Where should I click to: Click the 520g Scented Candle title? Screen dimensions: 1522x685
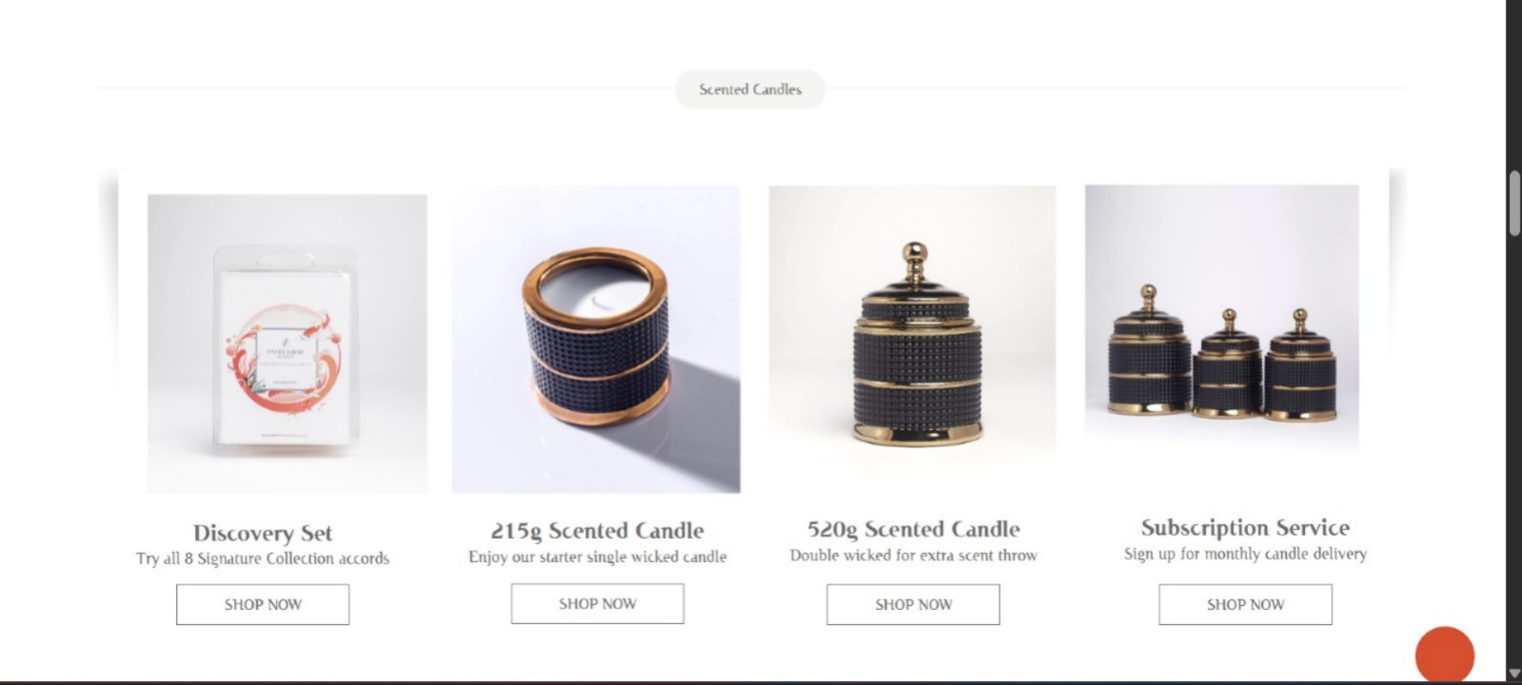point(914,529)
